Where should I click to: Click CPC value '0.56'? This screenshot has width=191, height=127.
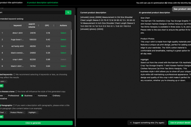point(48,59)
